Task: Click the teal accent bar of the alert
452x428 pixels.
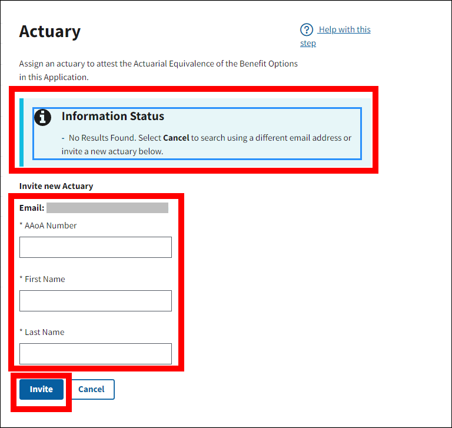Action: click(22, 132)
